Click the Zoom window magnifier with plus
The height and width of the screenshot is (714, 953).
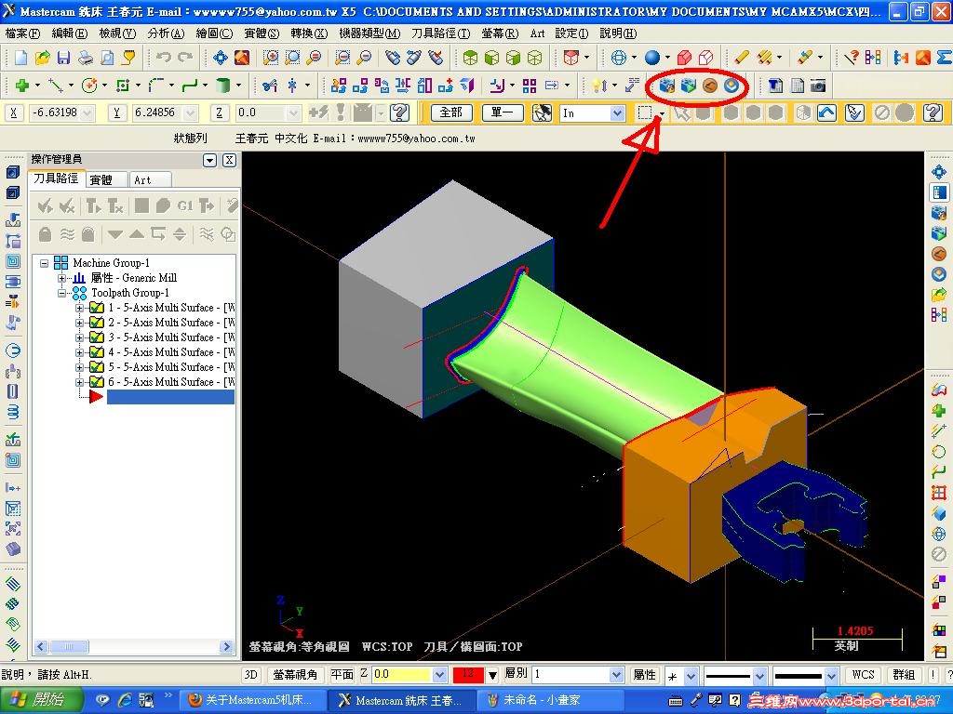coord(271,58)
